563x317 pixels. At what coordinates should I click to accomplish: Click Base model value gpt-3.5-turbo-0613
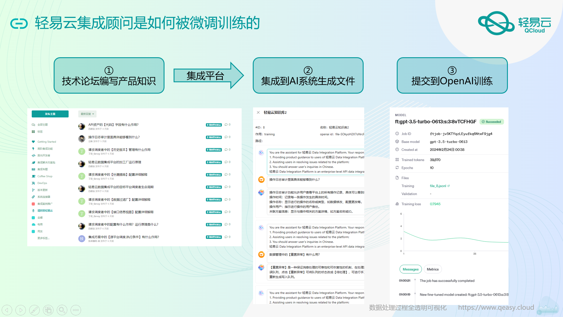(x=449, y=142)
